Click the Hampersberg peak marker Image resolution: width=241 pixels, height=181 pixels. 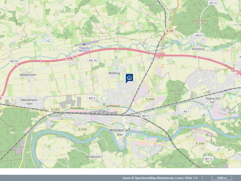tap(200, 18)
